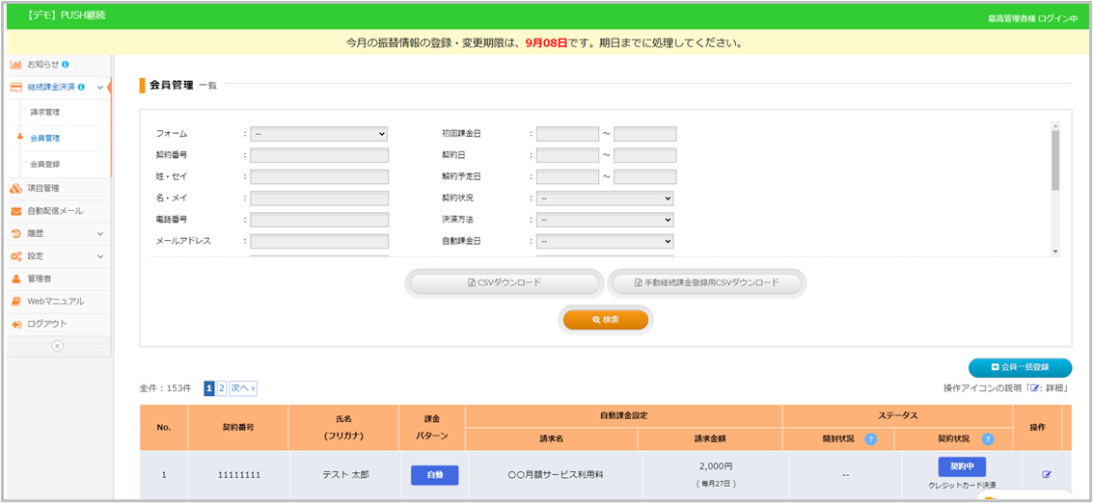Open the 決済方法 dropdown
Viewport: 1093px width, 503px height.
point(605,220)
